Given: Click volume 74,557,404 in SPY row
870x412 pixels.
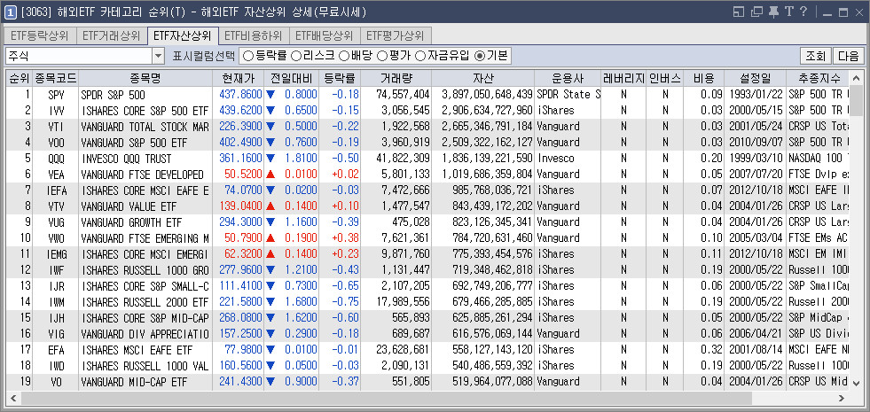Looking at the screenshot, I should 403,95.
